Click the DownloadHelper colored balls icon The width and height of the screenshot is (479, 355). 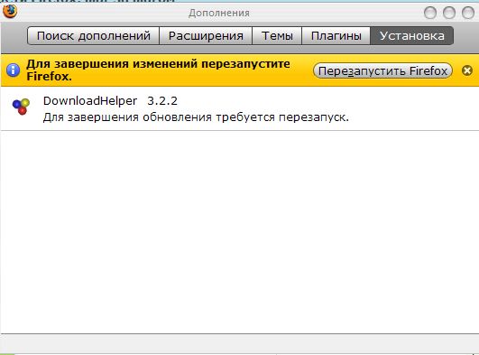point(21,107)
